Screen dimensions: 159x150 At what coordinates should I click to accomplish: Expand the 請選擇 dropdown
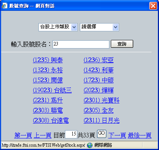click(x=99, y=27)
